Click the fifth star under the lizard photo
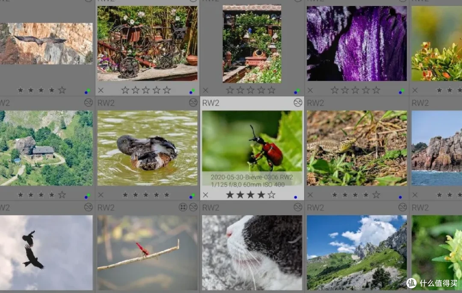 (376, 195)
